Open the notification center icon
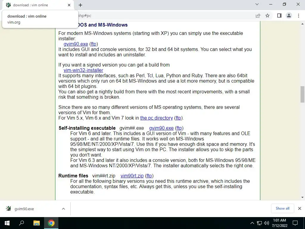 (x=295, y=223)
